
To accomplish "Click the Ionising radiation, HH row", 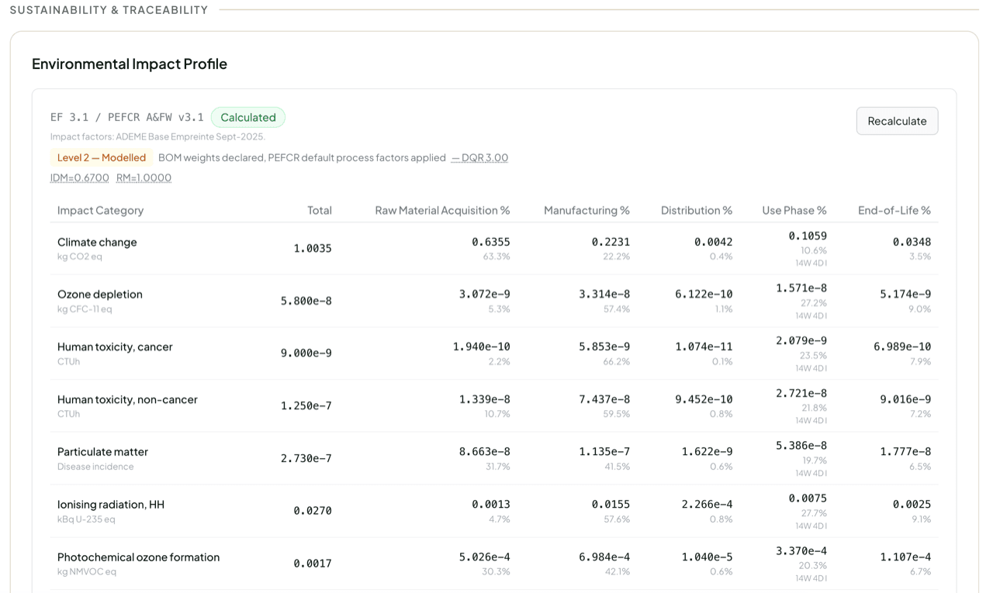I will click(x=494, y=512).
